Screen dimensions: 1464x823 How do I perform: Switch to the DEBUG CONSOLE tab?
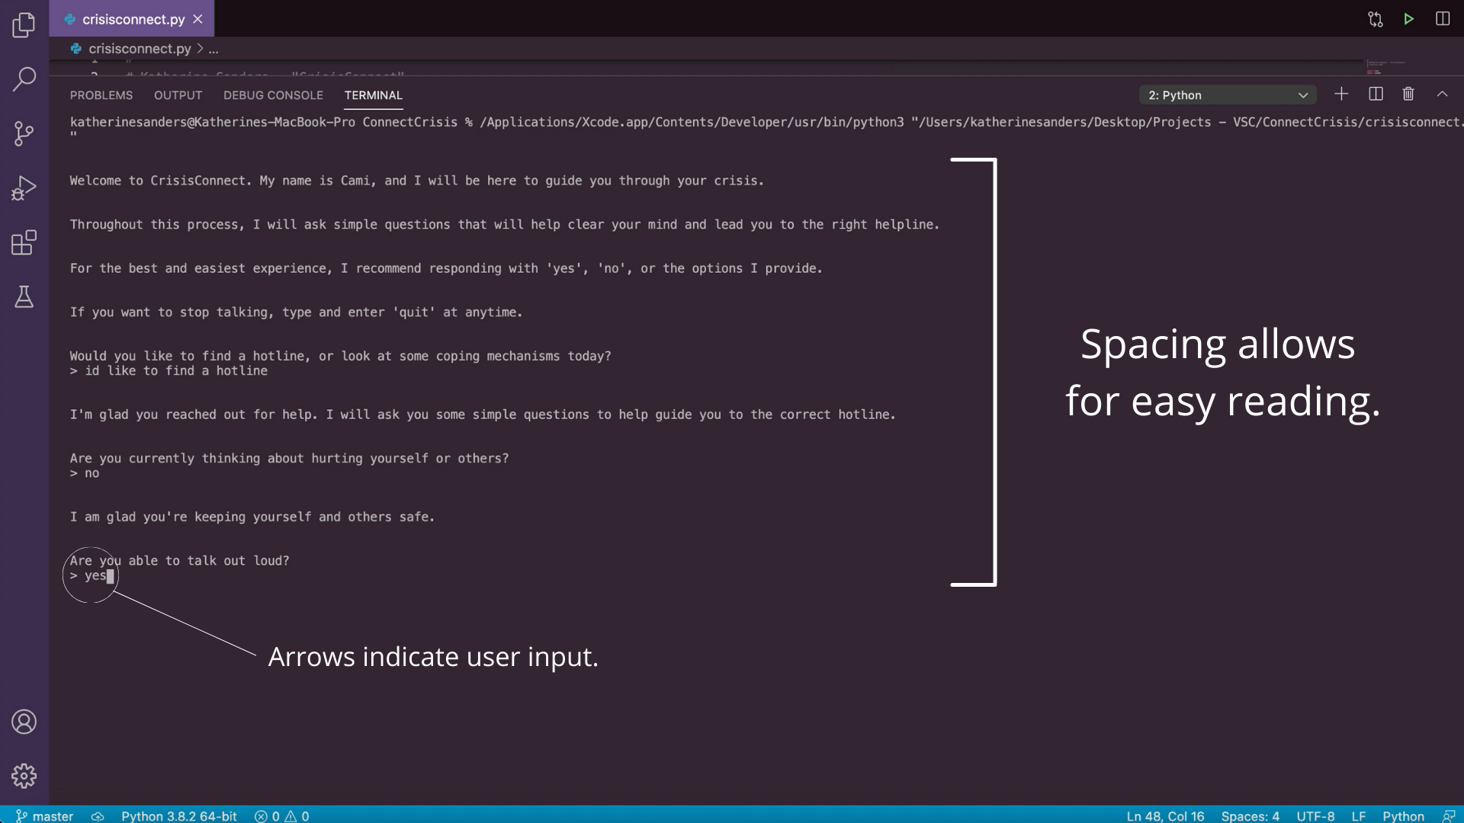pos(273,95)
